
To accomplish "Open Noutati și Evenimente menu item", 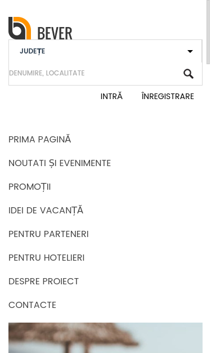I will pyautogui.click(x=60, y=163).
